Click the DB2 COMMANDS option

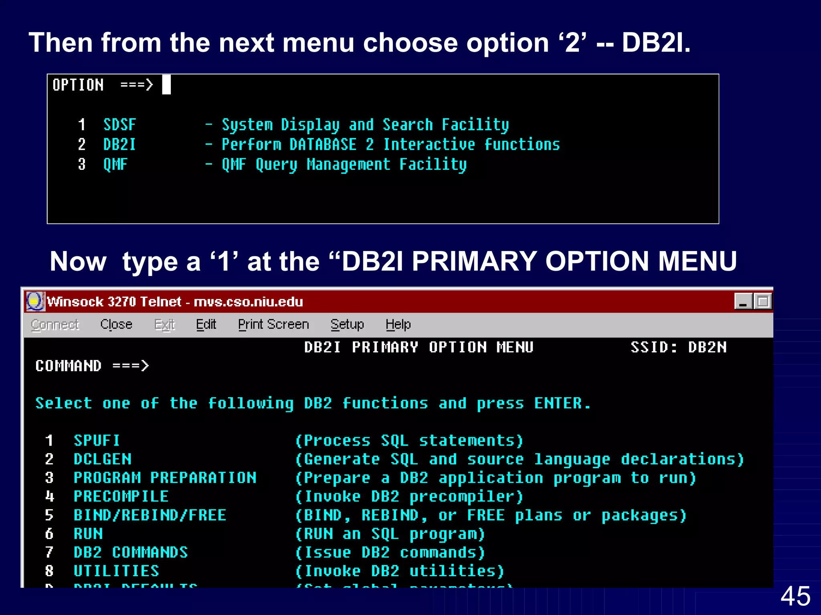click(131, 552)
